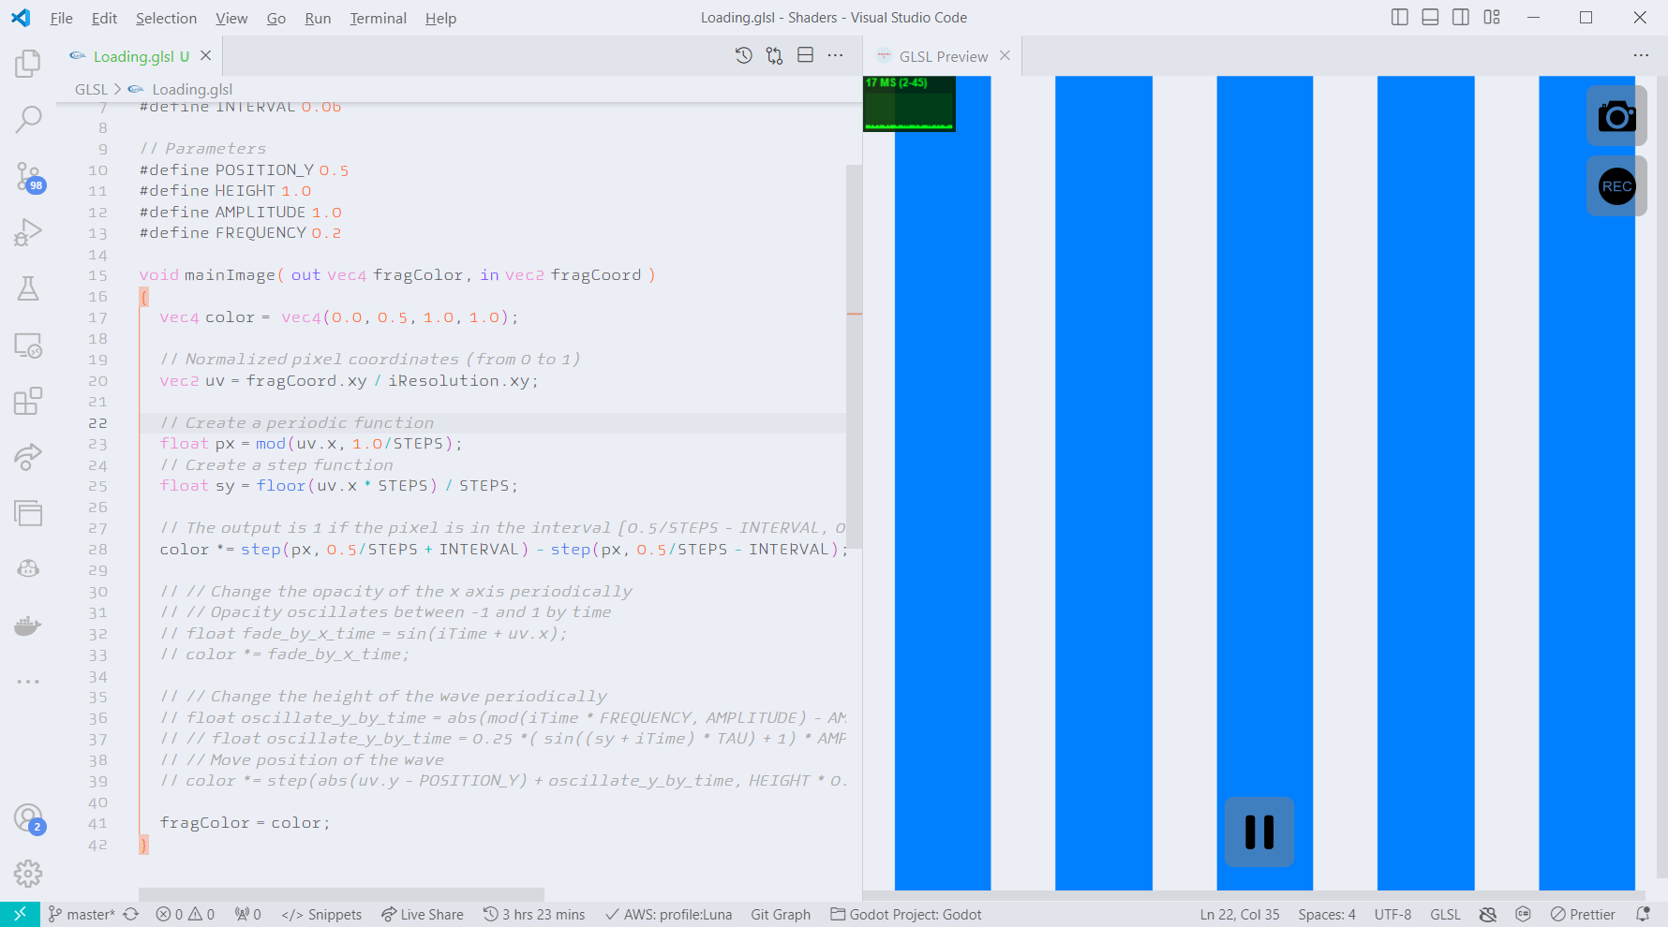Image resolution: width=1668 pixels, height=927 pixels.
Task: Open Source Control with 98 changes
Action: click(x=28, y=176)
